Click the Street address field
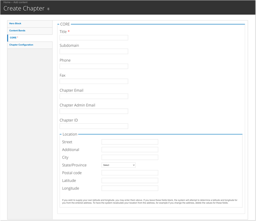The width and height of the screenshot is (256, 221). [130, 142]
